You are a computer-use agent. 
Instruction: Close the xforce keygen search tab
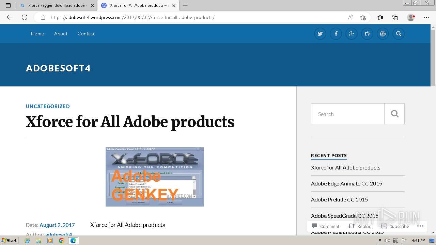pyautogui.click(x=92, y=5)
